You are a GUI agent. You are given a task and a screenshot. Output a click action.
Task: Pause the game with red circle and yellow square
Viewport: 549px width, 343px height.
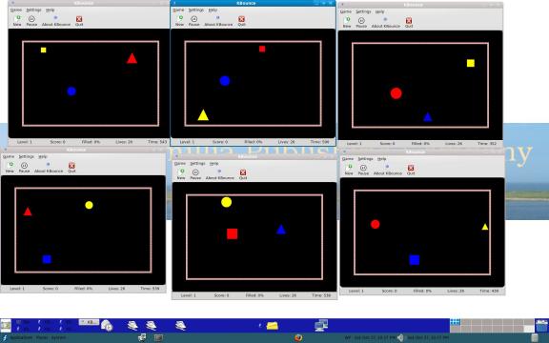[x=361, y=23]
